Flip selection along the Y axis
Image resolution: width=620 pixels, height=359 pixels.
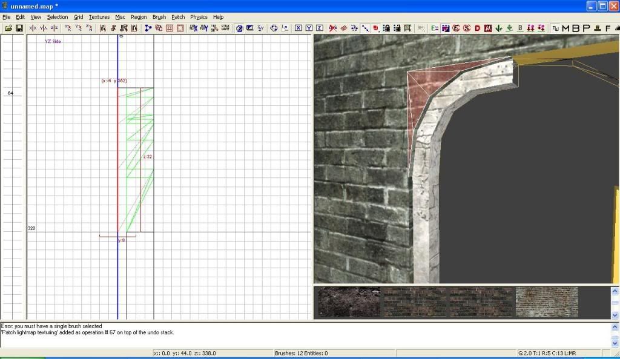tap(44, 28)
